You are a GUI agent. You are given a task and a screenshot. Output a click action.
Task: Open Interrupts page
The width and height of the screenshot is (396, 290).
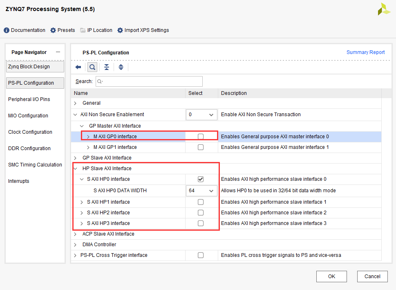pos(19,181)
